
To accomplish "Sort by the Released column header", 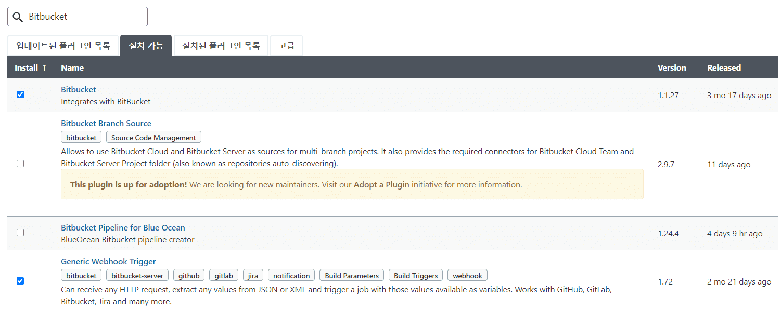I will [724, 67].
